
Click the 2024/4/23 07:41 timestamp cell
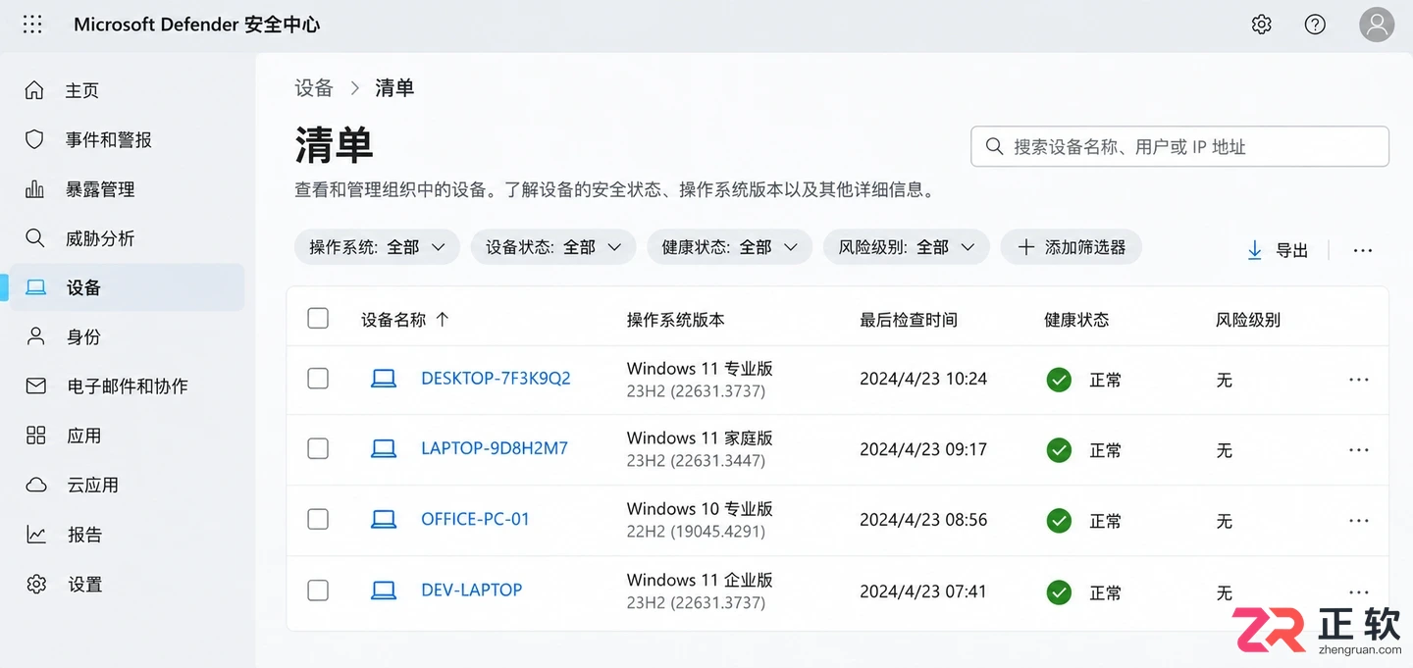click(923, 591)
